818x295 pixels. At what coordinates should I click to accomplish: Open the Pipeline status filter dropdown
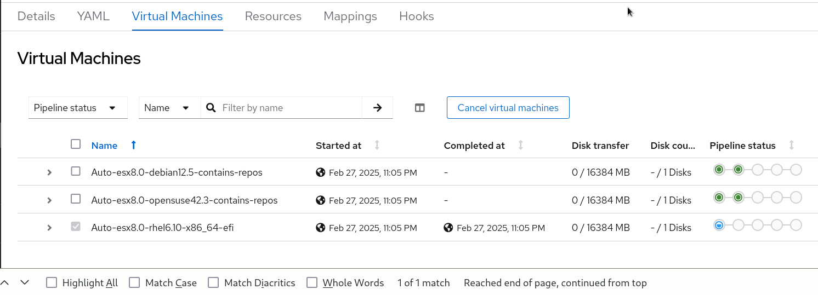[77, 108]
